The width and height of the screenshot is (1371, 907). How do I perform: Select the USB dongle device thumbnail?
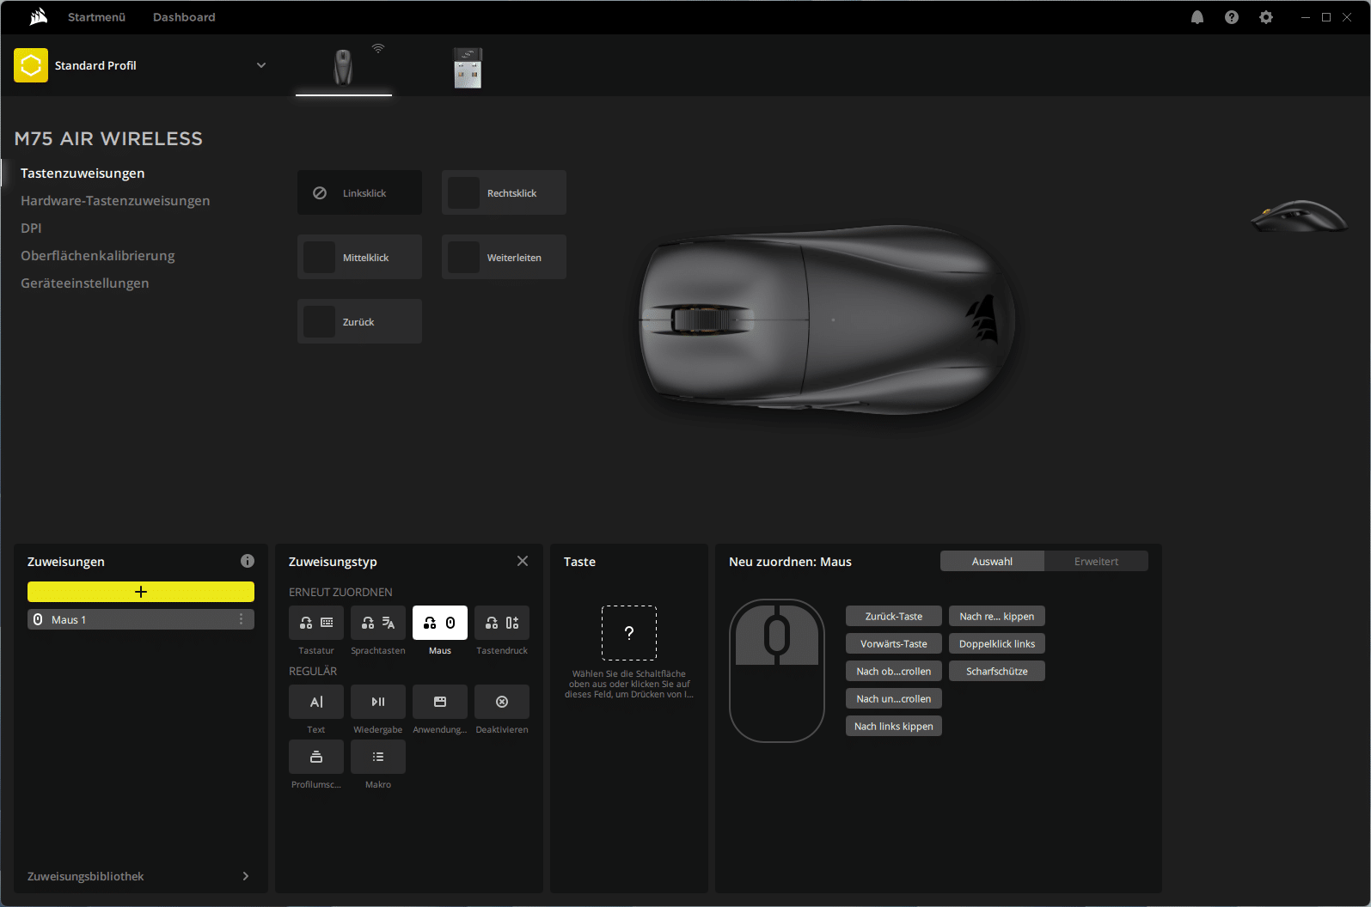coord(468,68)
